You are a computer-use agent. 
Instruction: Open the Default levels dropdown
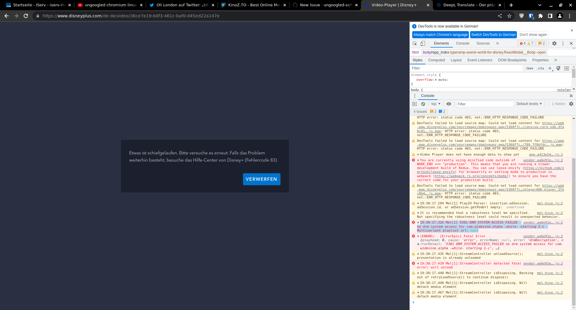pyautogui.click(x=529, y=104)
